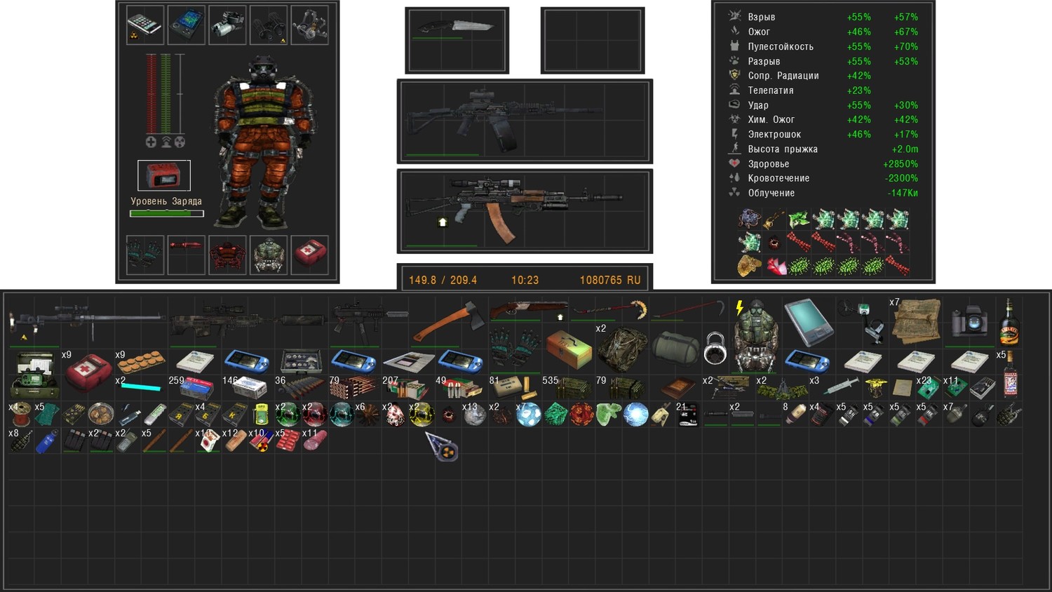The height and width of the screenshot is (592, 1052).
Task: Select the x7 stack of old documents
Action: (915, 322)
